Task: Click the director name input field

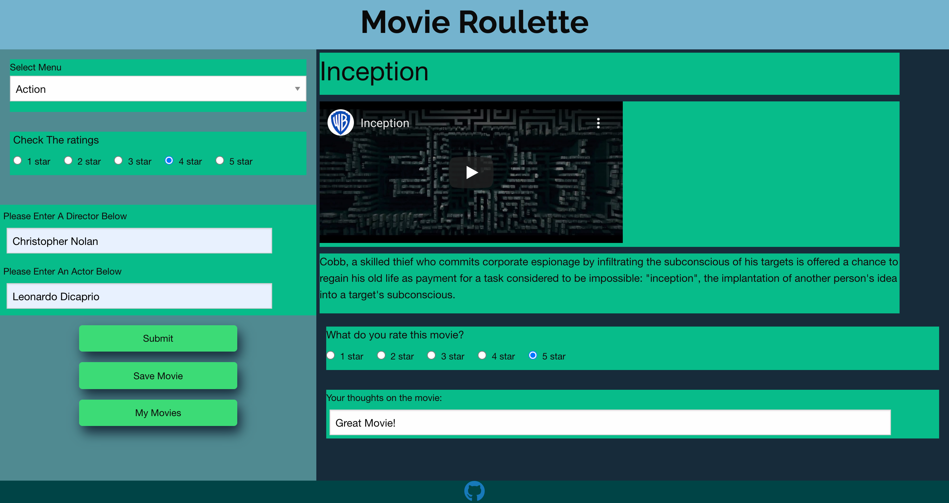Action: tap(139, 240)
